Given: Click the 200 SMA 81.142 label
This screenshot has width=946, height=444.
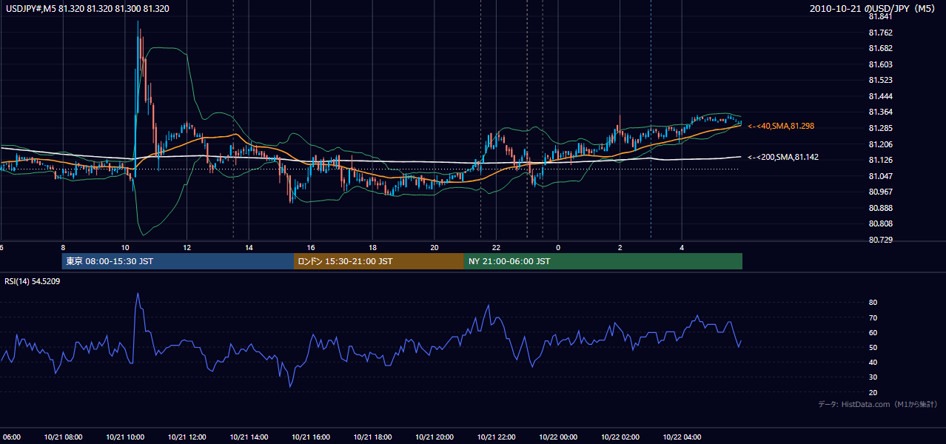Looking at the screenshot, I should pos(783,158).
